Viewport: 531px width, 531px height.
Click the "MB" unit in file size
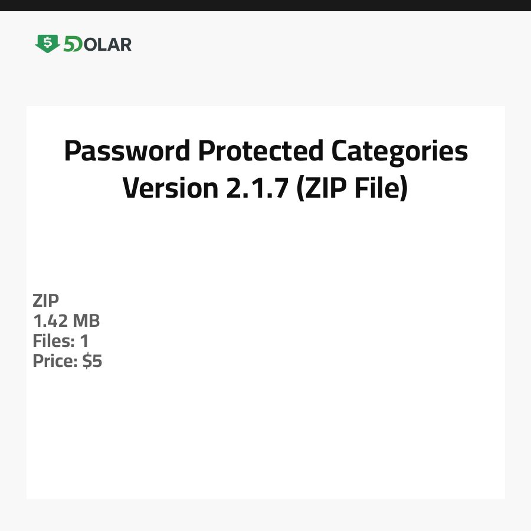tap(86, 321)
